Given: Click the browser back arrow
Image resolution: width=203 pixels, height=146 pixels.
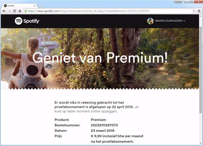Looking at the screenshot, I should point(4,11).
